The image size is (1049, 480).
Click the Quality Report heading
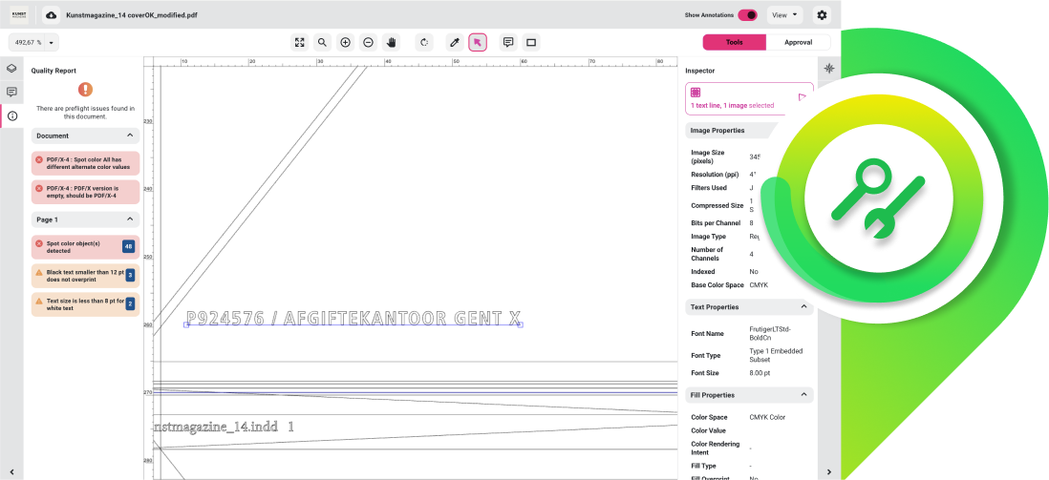(x=54, y=71)
